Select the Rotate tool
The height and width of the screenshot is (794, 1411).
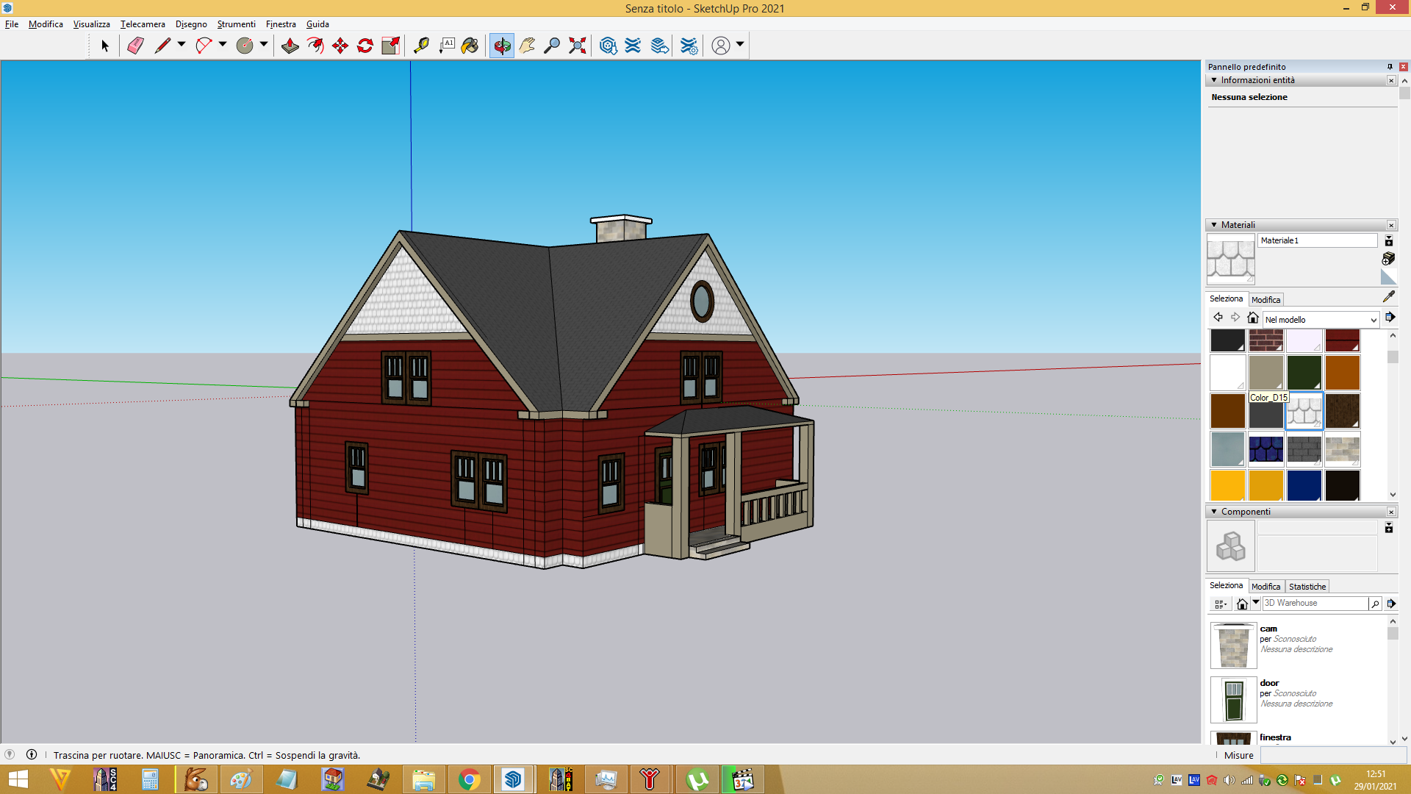[x=365, y=46]
